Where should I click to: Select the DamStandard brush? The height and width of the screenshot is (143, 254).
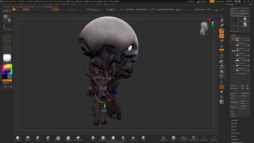pyautogui.click(x=103, y=138)
